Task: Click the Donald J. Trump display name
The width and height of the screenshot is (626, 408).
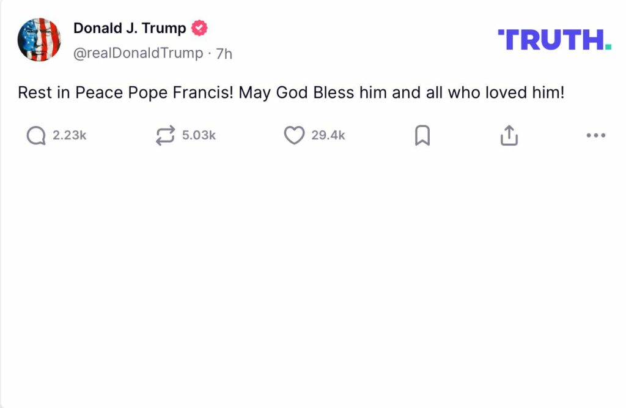Action: pyautogui.click(x=130, y=28)
